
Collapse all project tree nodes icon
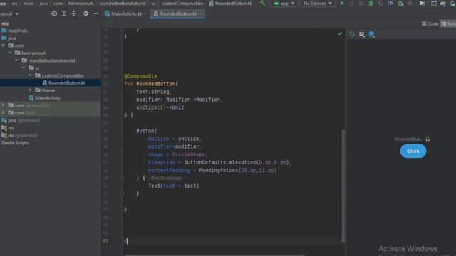(73, 14)
